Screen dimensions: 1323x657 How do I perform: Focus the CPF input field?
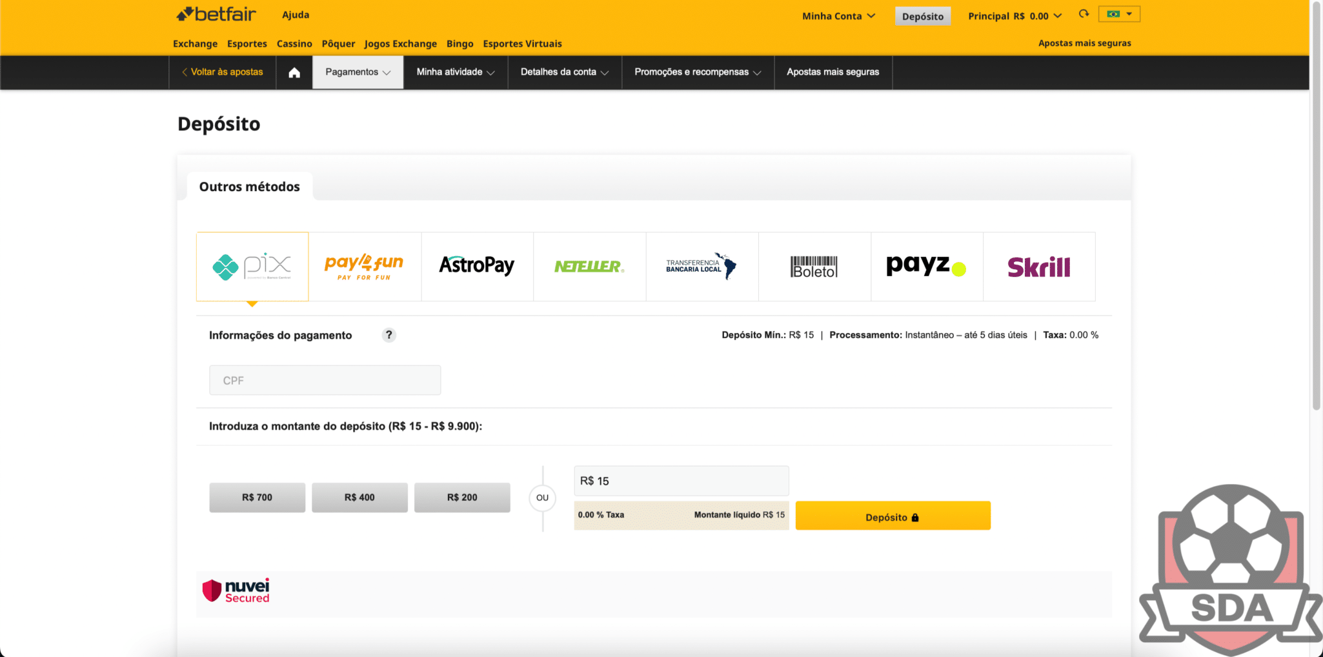click(325, 380)
